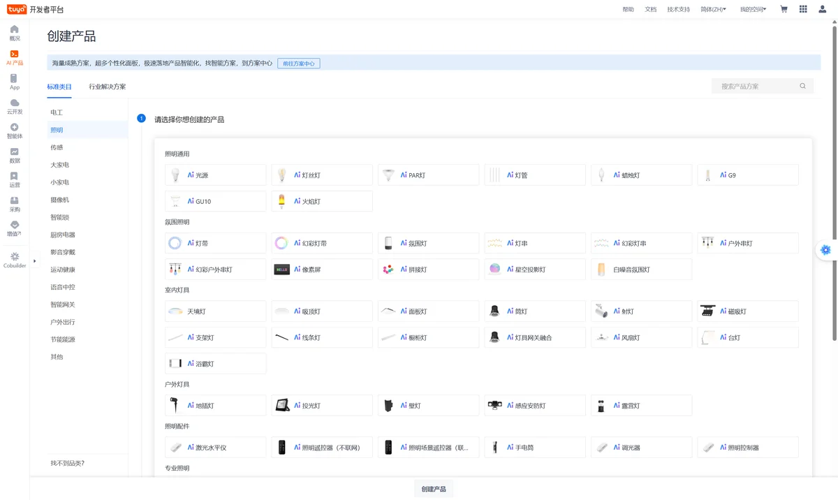Click the search magnifier icon
This screenshot has width=838, height=500.
coord(803,87)
